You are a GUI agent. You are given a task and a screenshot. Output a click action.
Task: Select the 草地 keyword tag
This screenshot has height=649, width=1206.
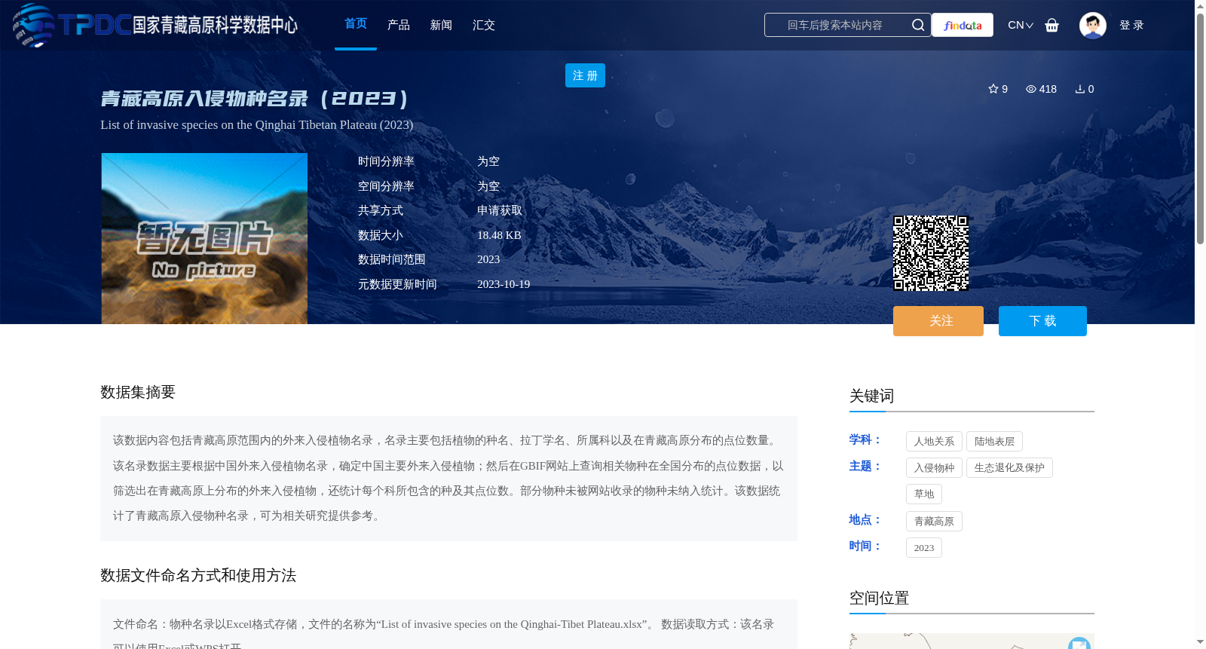(x=924, y=494)
